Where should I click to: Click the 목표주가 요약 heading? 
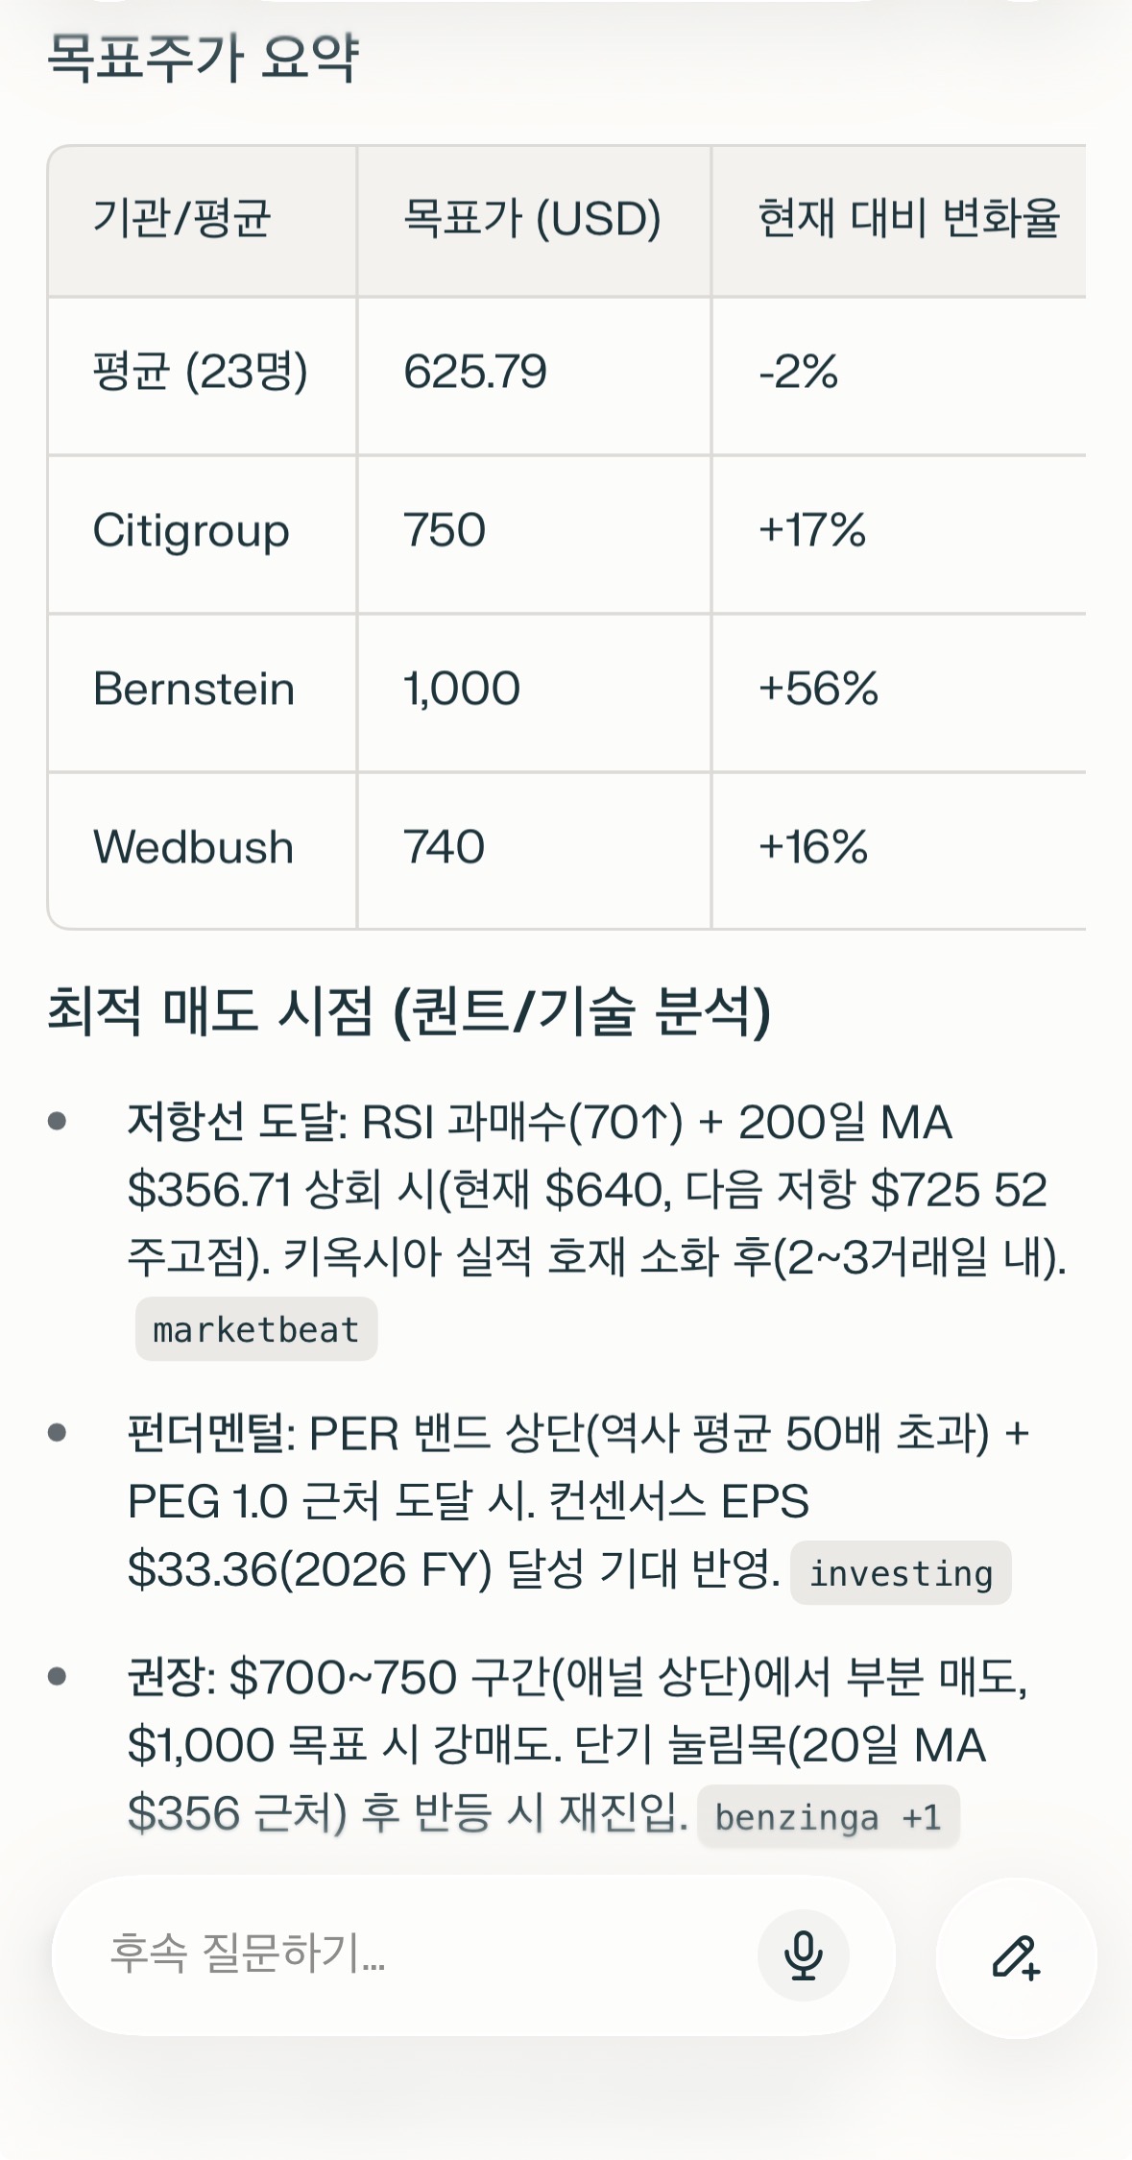pyautogui.click(x=203, y=58)
